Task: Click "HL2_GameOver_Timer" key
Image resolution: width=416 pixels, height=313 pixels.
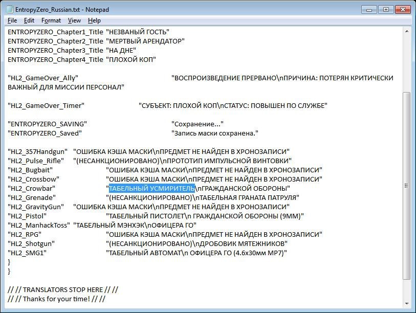Action: pyautogui.click(x=46, y=105)
